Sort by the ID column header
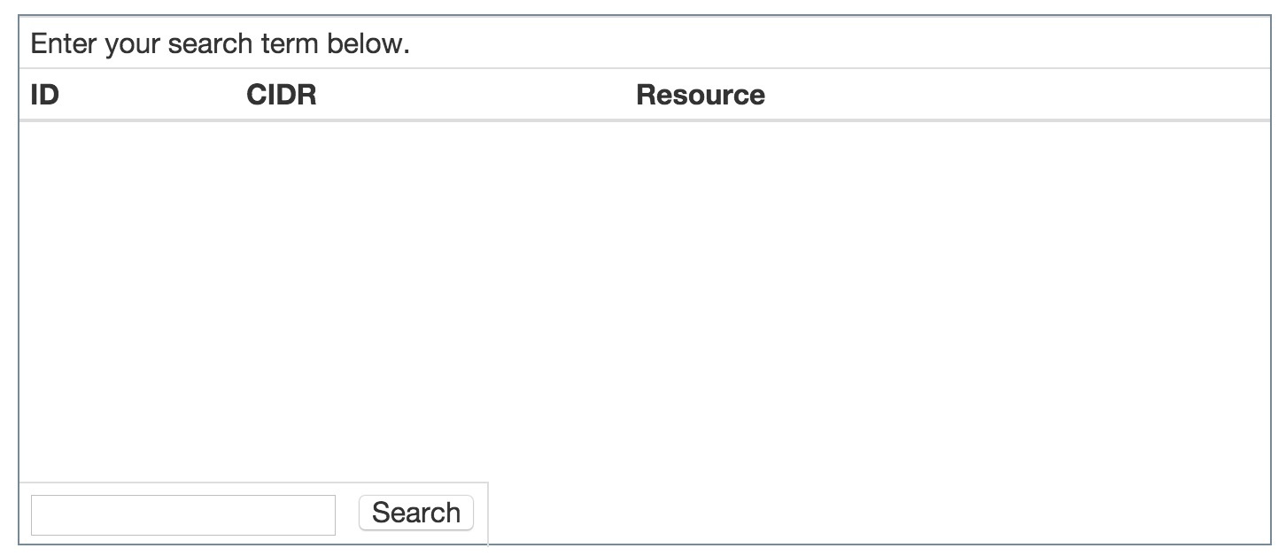This screenshot has width=1286, height=556. pyautogui.click(x=44, y=95)
